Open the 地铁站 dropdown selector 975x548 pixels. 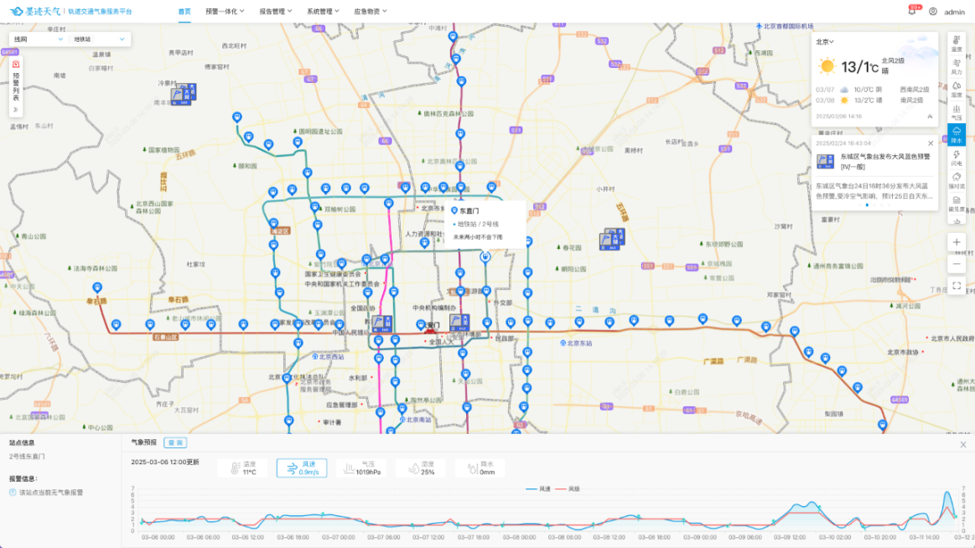pyautogui.click(x=99, y=39)
